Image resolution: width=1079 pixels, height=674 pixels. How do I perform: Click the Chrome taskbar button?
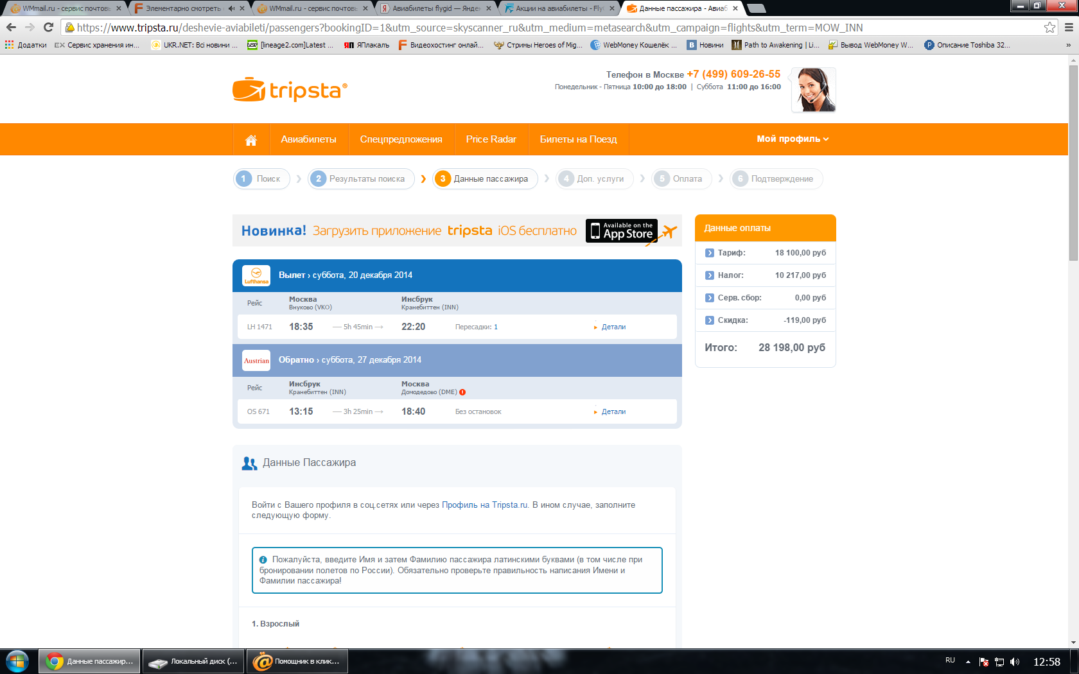coord(89,661)
